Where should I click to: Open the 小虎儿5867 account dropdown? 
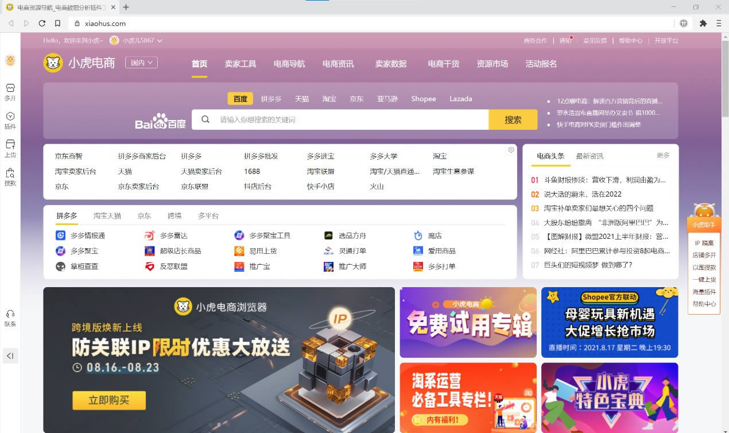click(136, 40)
